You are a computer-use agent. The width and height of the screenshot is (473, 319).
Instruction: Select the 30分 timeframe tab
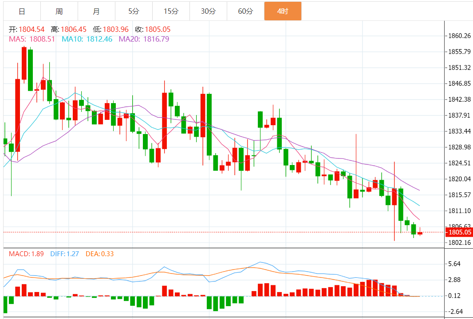click(x=209, y=12)
